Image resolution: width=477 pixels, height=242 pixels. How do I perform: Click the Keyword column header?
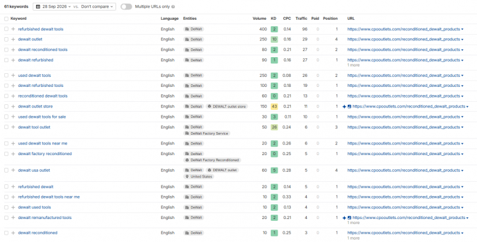[19, 19]
